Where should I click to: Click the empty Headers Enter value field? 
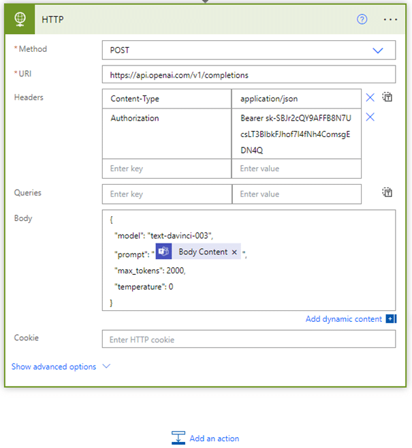coord(296,168)
